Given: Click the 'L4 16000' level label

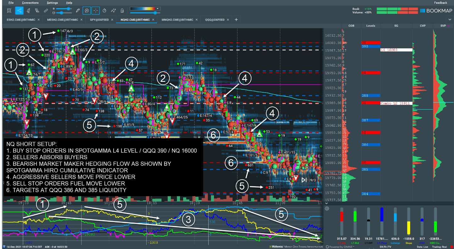Looking at the screenshot, I should click(x=396, y=50).
